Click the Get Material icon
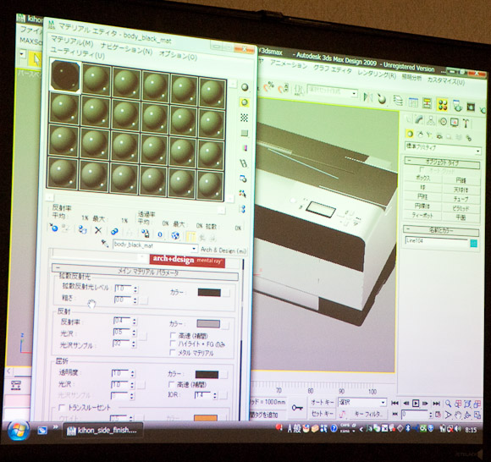Screen dimensions: 491x462 (x=53, y=228)
